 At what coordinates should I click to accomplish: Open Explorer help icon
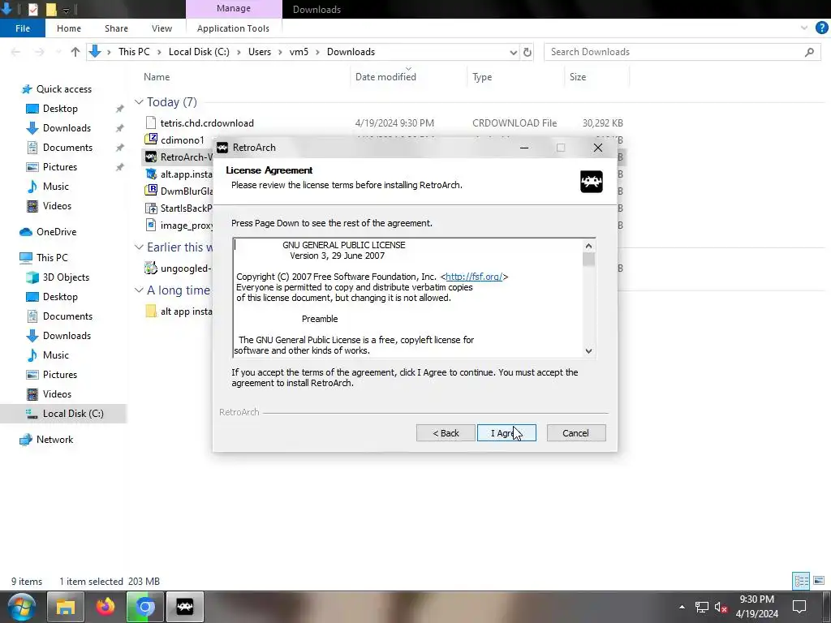coord(821,28)
